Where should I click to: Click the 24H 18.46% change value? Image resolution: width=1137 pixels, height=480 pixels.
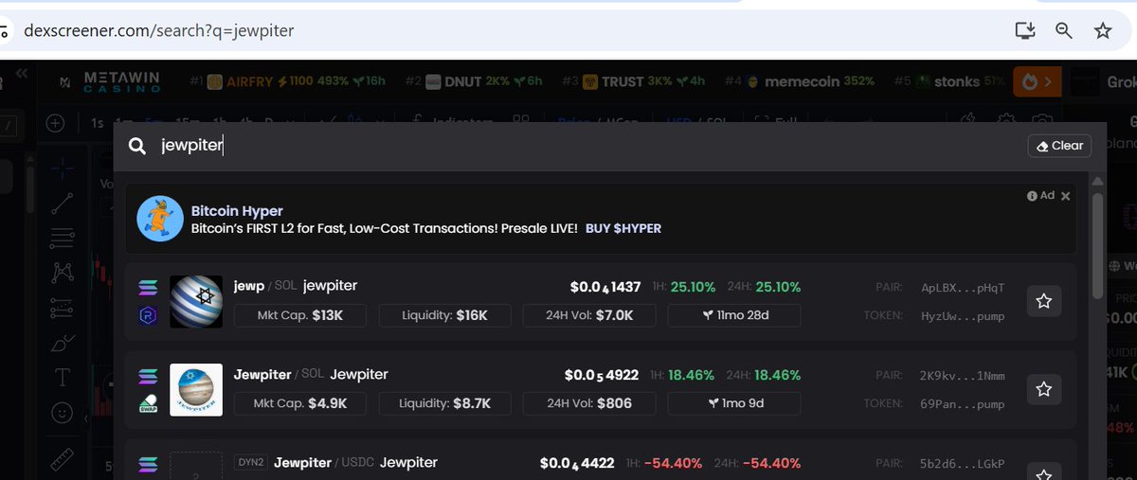coord(779,375)
